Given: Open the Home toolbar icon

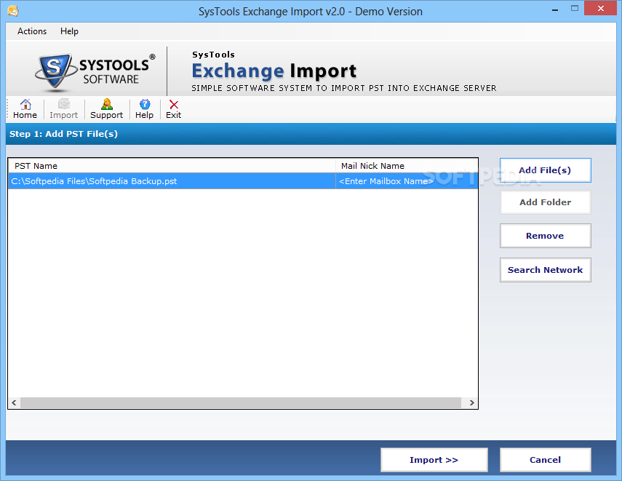Looking at the screenshot, I should (25, 109).
